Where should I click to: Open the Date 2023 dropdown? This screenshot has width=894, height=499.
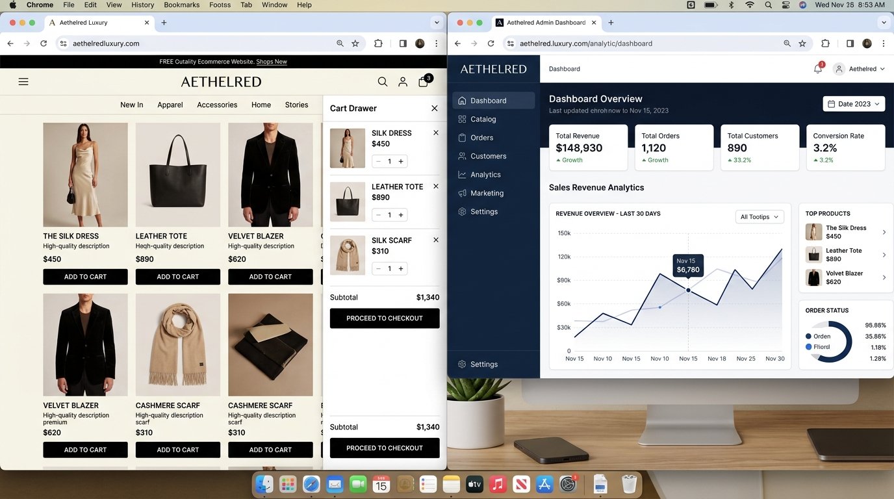pos(854,104)
